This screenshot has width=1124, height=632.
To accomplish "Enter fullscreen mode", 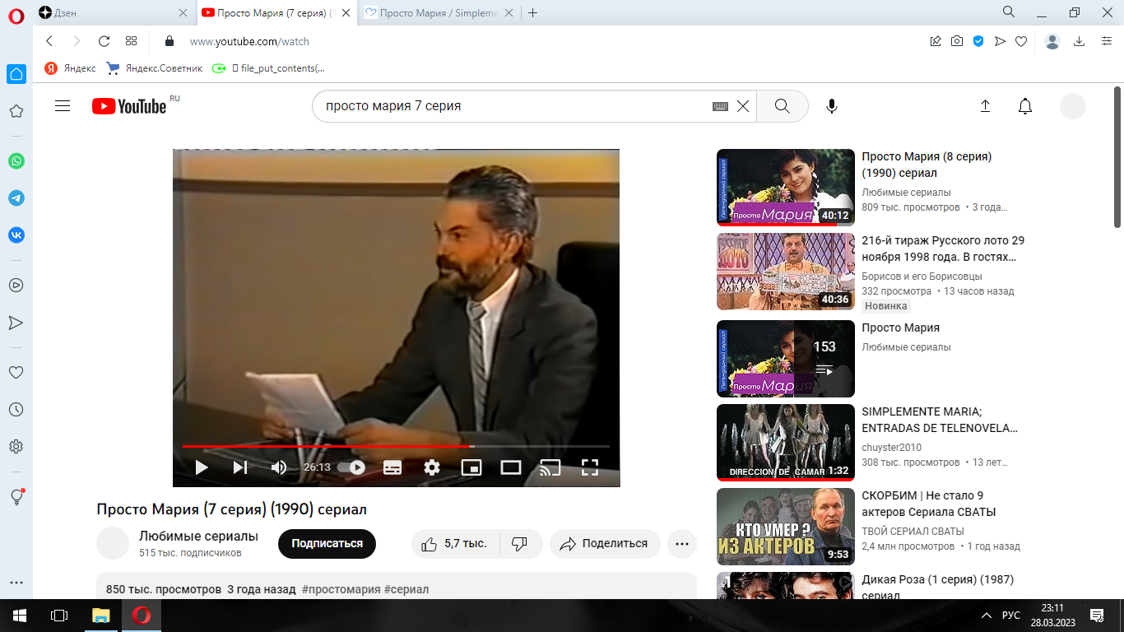I will [x=589, y=467].
